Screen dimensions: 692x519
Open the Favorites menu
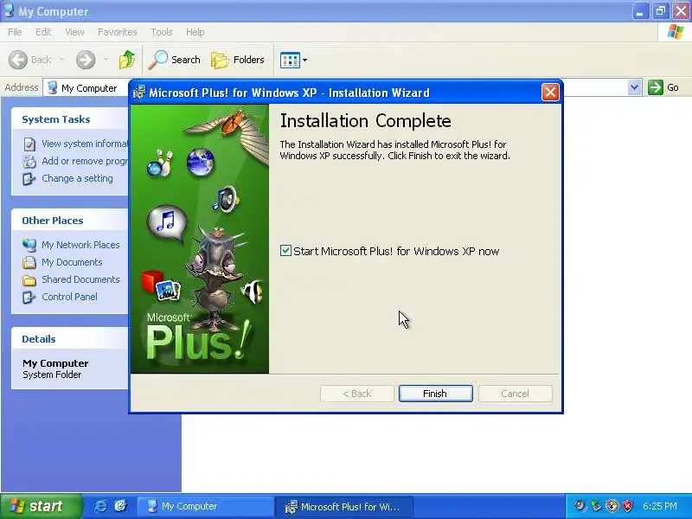tap(118, 32)
